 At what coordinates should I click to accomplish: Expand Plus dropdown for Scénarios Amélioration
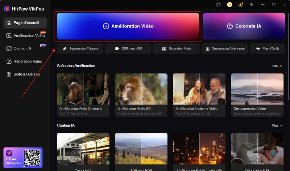pos(277,66)
